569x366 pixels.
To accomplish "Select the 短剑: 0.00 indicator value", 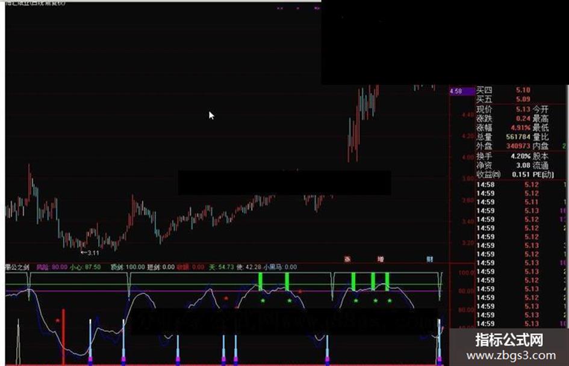I will click(x=161, y=267).
